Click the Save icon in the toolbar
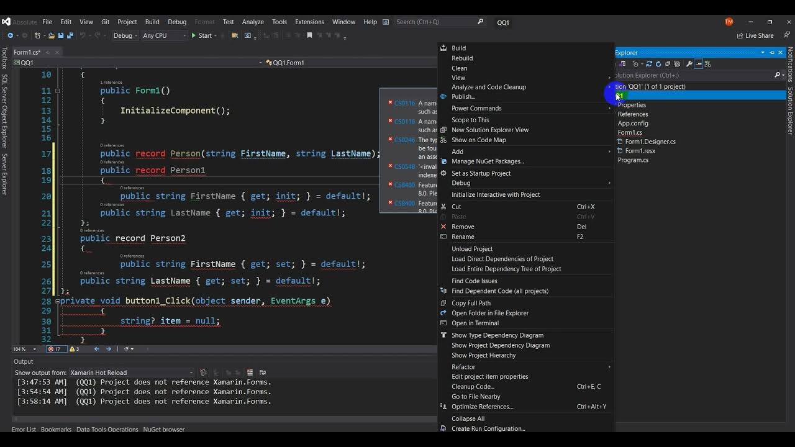The image size is (795, 447). pyautogui.click(x=61, y=35)
